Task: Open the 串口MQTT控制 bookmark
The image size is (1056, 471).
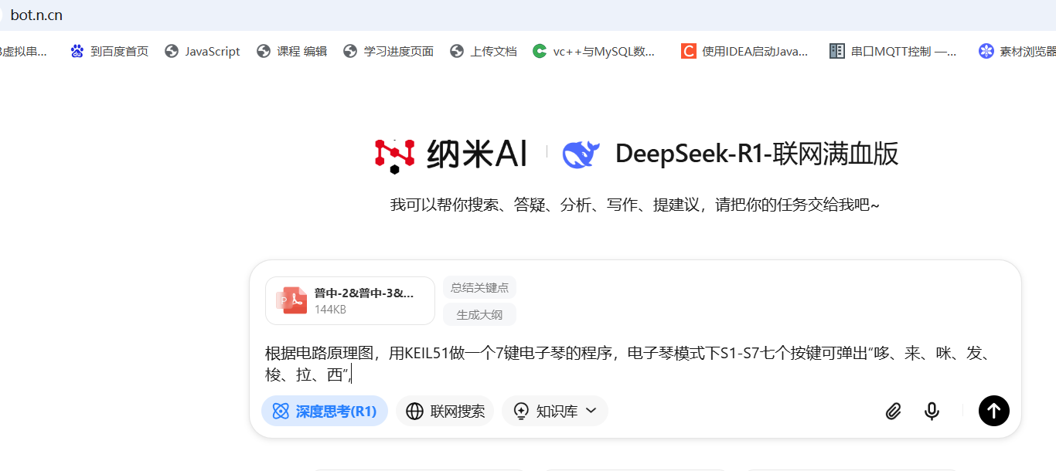Action: [x=893, y=52]
